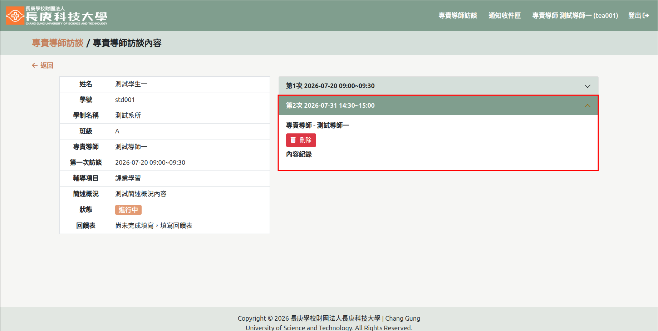Click the class value A
Viewport: 658px width, 331px height.
pos(117,131)
